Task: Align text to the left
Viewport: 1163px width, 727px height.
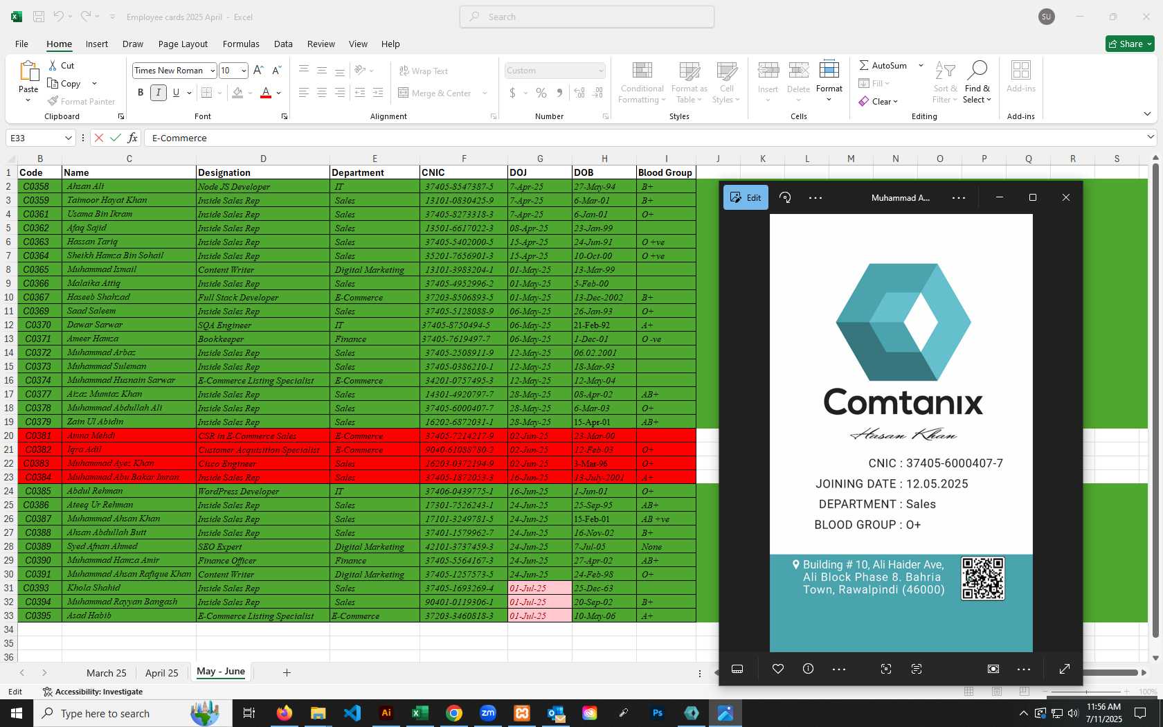Action: click(x=303, y=93)
